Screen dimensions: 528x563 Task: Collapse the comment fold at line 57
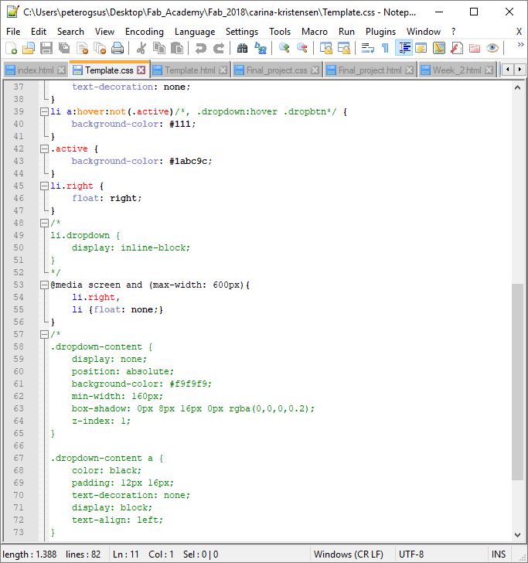pos(44,335)
